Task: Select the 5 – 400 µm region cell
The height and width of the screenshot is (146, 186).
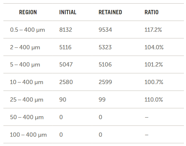Action: pos(25,65)
